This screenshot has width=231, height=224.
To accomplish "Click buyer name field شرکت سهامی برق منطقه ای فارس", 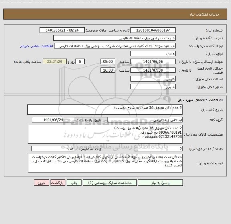I will coord(114,38).
